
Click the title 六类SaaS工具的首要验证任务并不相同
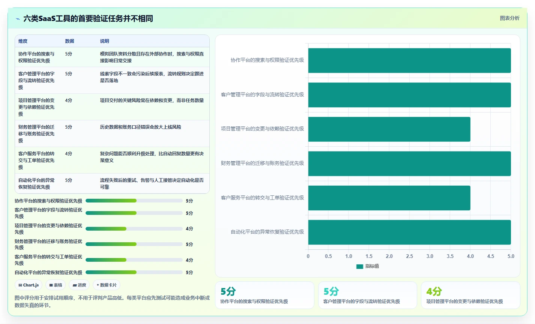88,18
